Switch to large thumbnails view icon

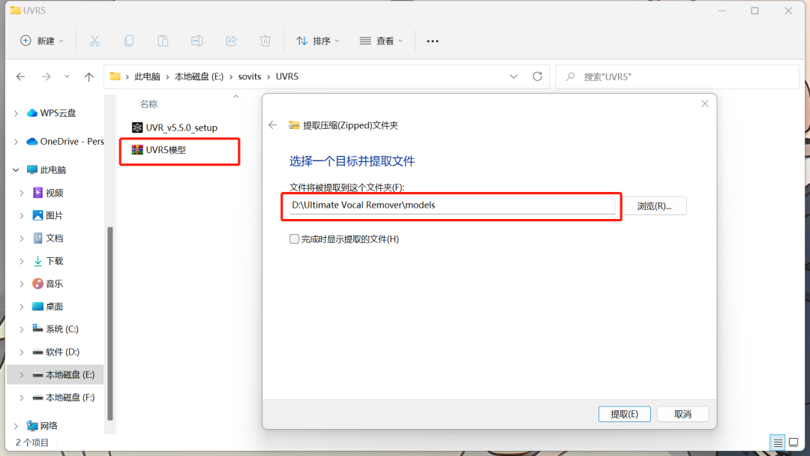[x=793, y=442]
